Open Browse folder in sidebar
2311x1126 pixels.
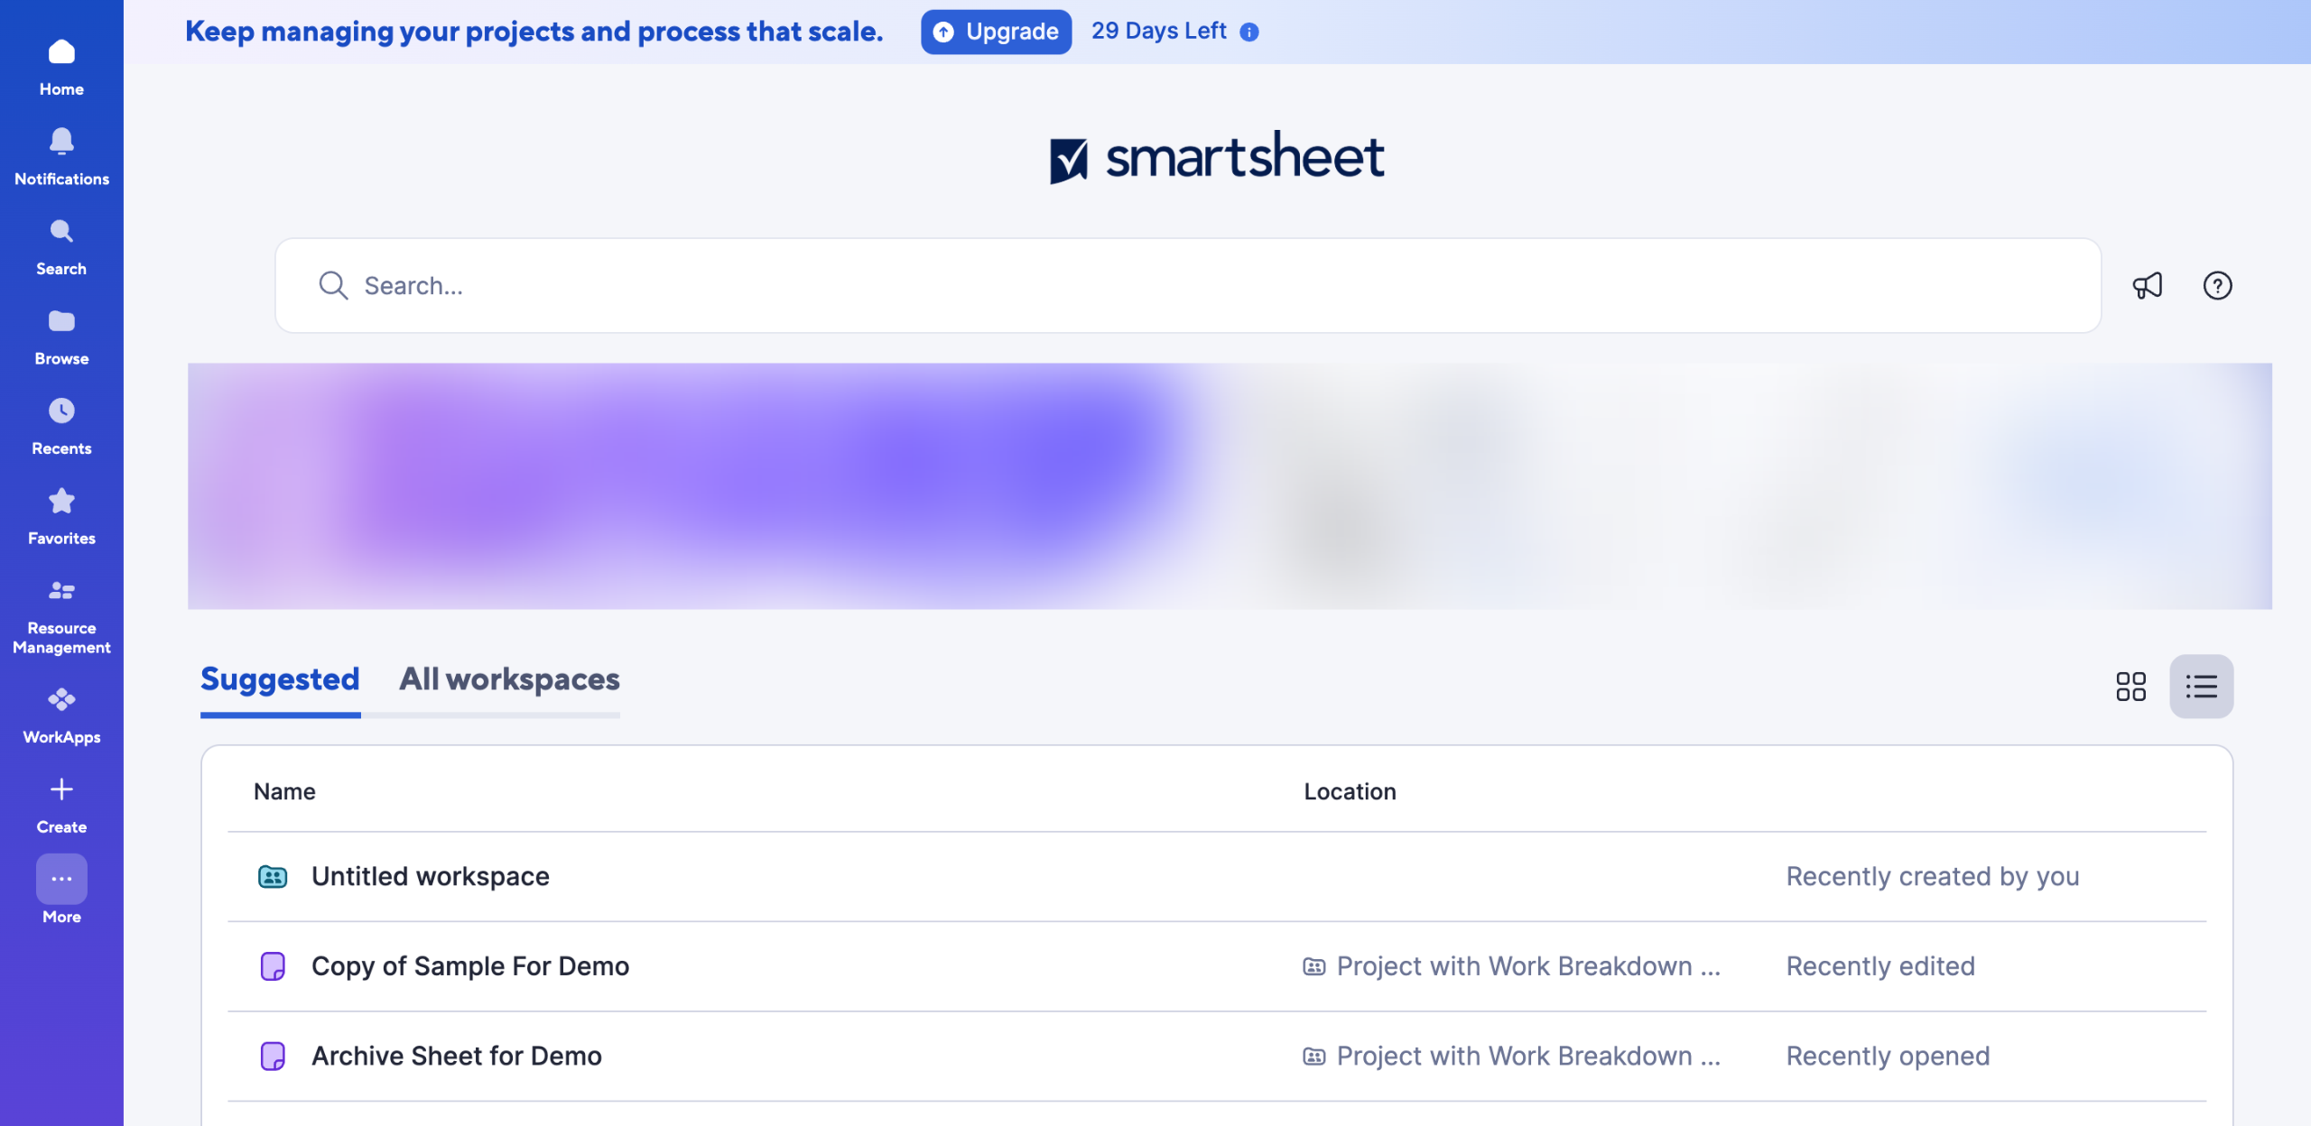(61, 336)
